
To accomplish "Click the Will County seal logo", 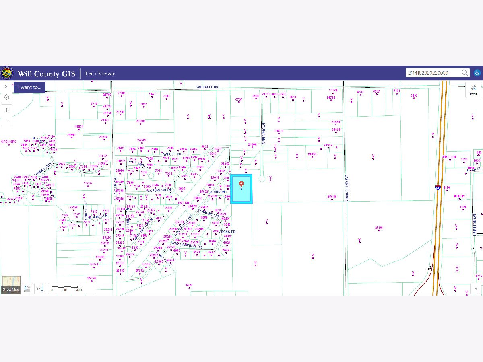I will (7, 73).
